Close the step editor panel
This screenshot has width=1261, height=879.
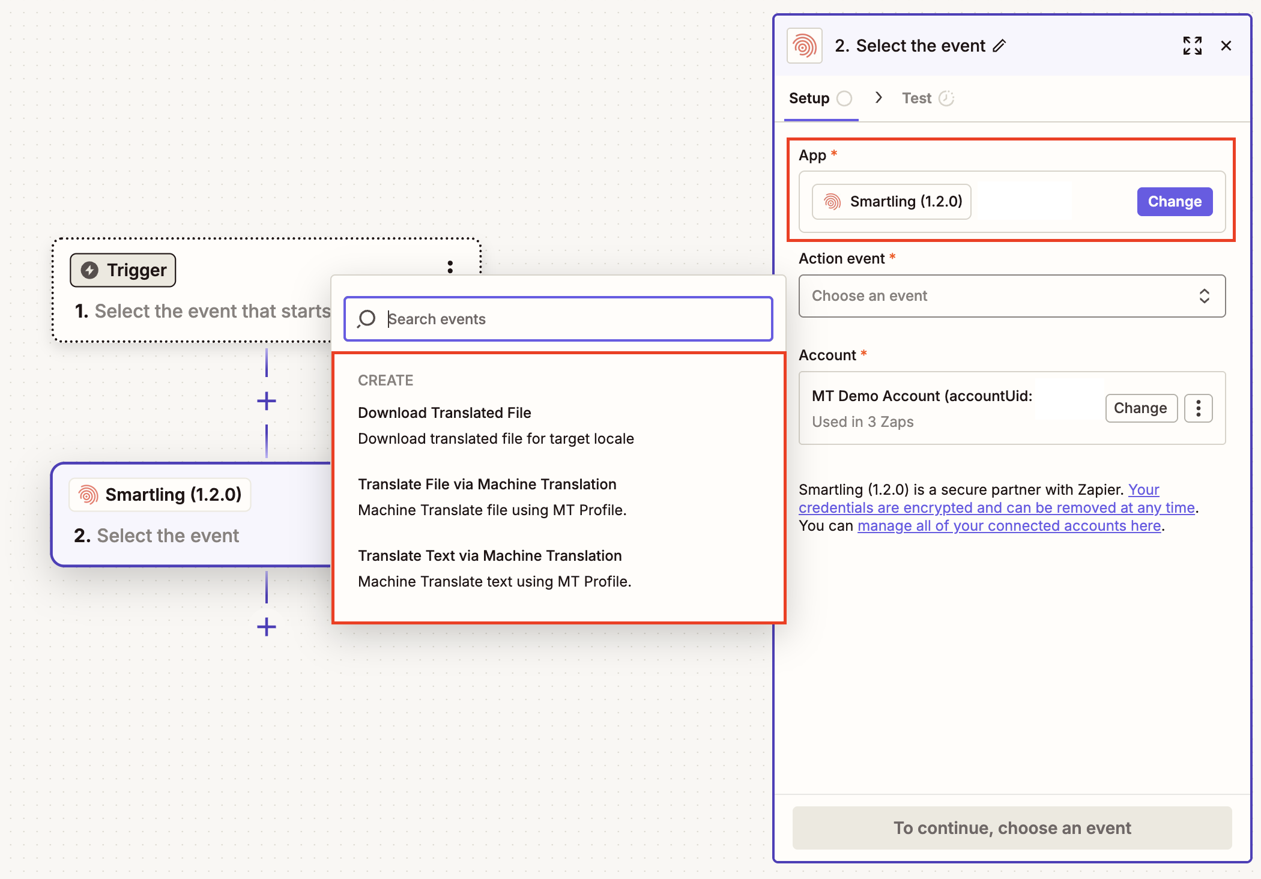1226,46
